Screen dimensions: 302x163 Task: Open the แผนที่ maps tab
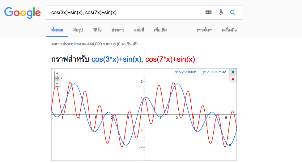pyautogui.click(x=139, y=30)
